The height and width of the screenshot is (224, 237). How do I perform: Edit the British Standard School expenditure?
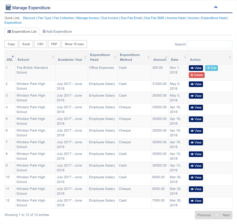click(x=211, y=68)
